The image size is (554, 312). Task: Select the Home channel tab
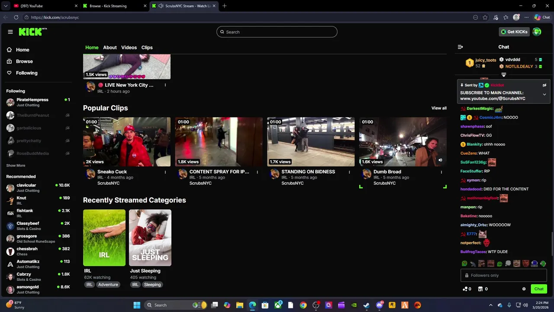pos(92,47)
